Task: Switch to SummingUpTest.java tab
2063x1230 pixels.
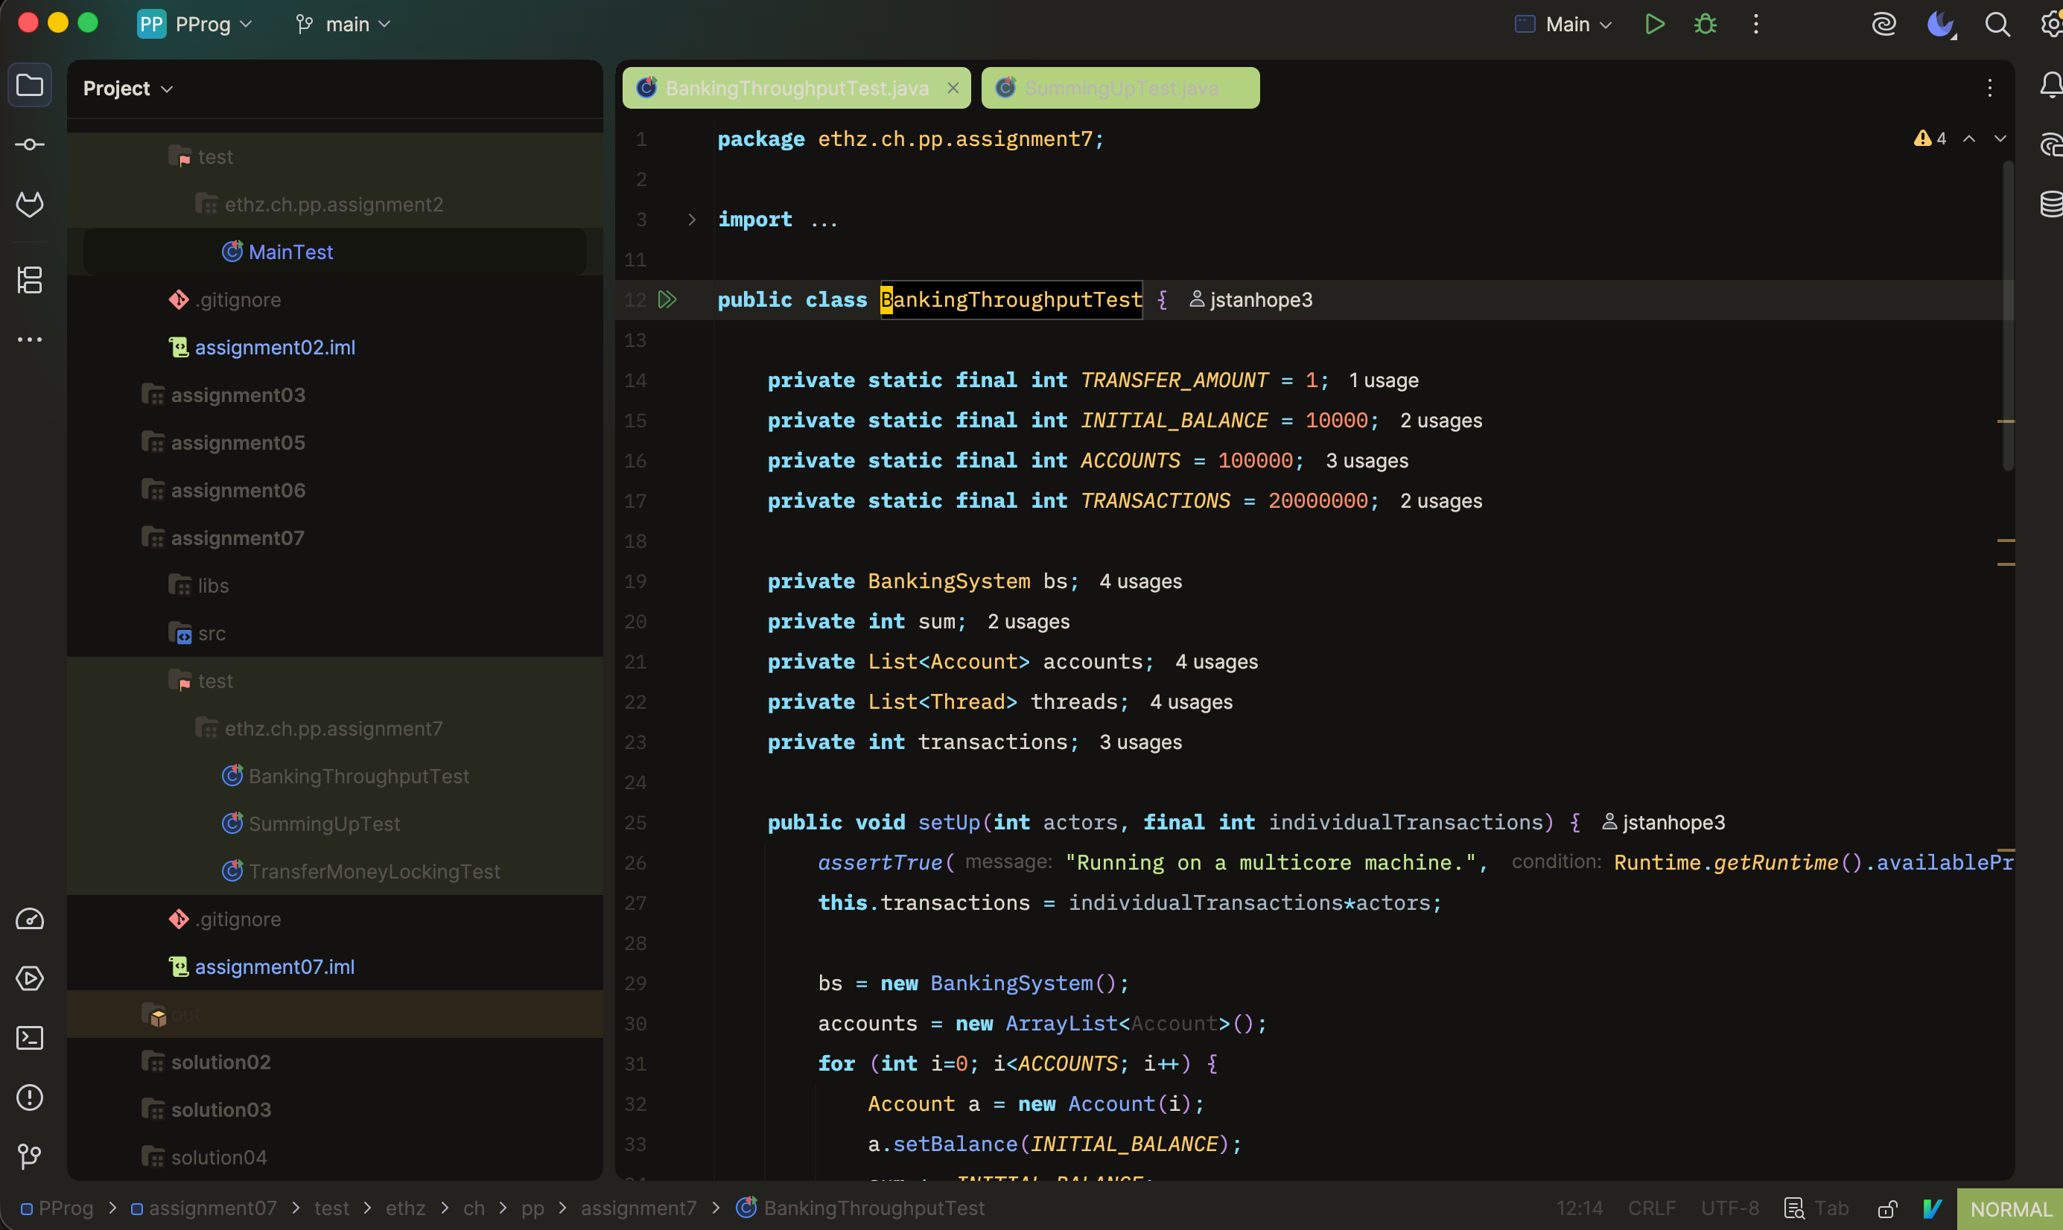Action: click(1121, 88)
